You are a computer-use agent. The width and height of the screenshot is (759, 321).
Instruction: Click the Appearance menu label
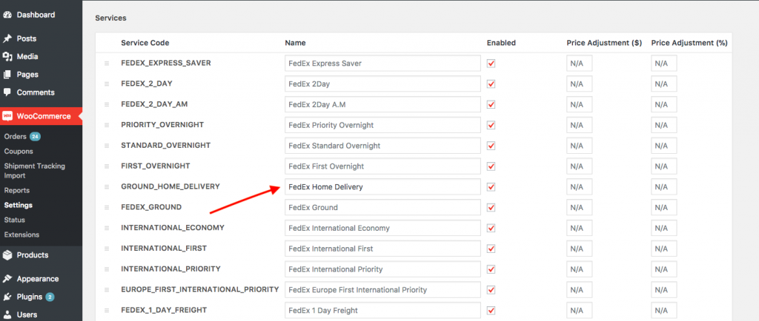point(38,279)
